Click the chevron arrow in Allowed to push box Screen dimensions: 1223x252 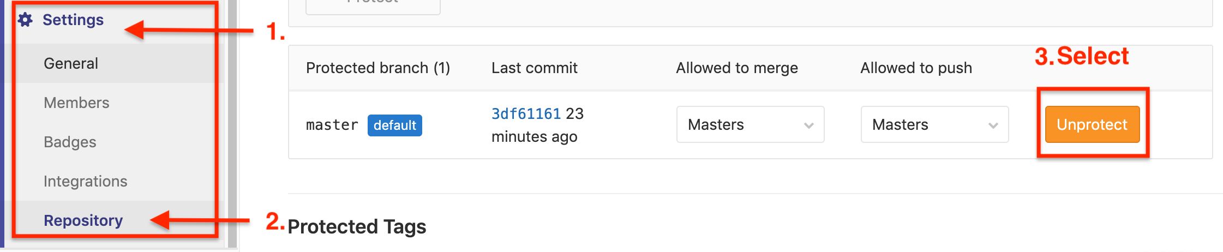[993, 125]
